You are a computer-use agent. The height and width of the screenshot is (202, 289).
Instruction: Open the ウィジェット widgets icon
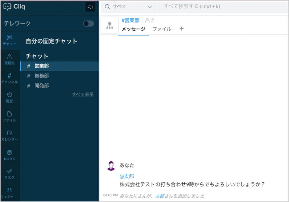(10, 193)
